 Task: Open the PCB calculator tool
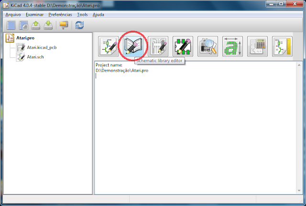coord(257,46)
